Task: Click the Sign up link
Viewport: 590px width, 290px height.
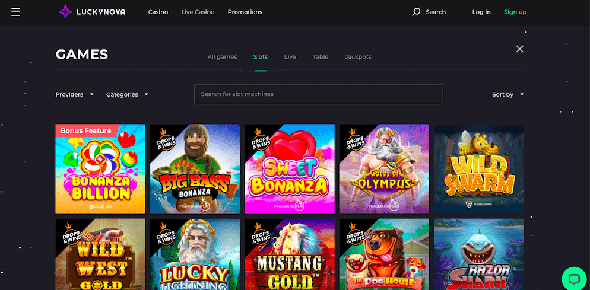Action: (x=515, y=12)
